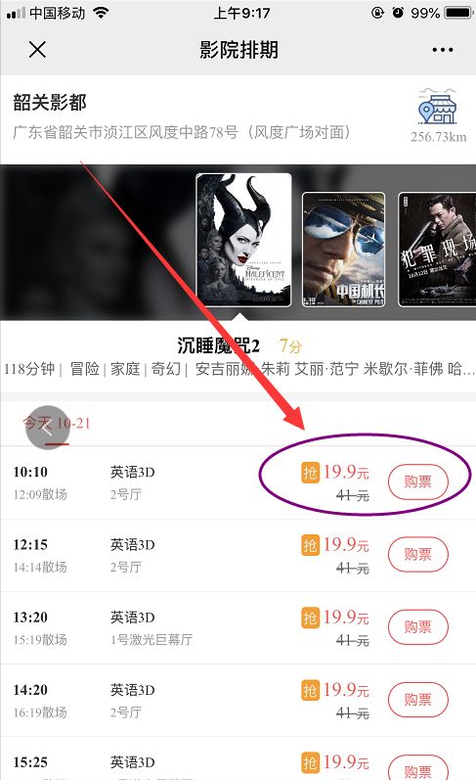Buy ticket for the 14:20 showing

coord(418,700)
